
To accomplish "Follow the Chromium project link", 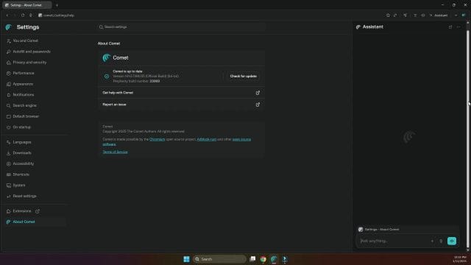I will point(157,139).
